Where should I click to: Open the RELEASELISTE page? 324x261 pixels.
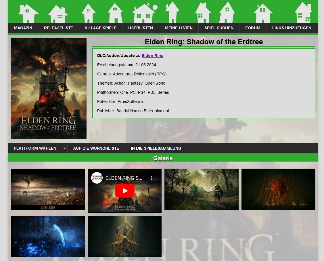tap(58, 28)
